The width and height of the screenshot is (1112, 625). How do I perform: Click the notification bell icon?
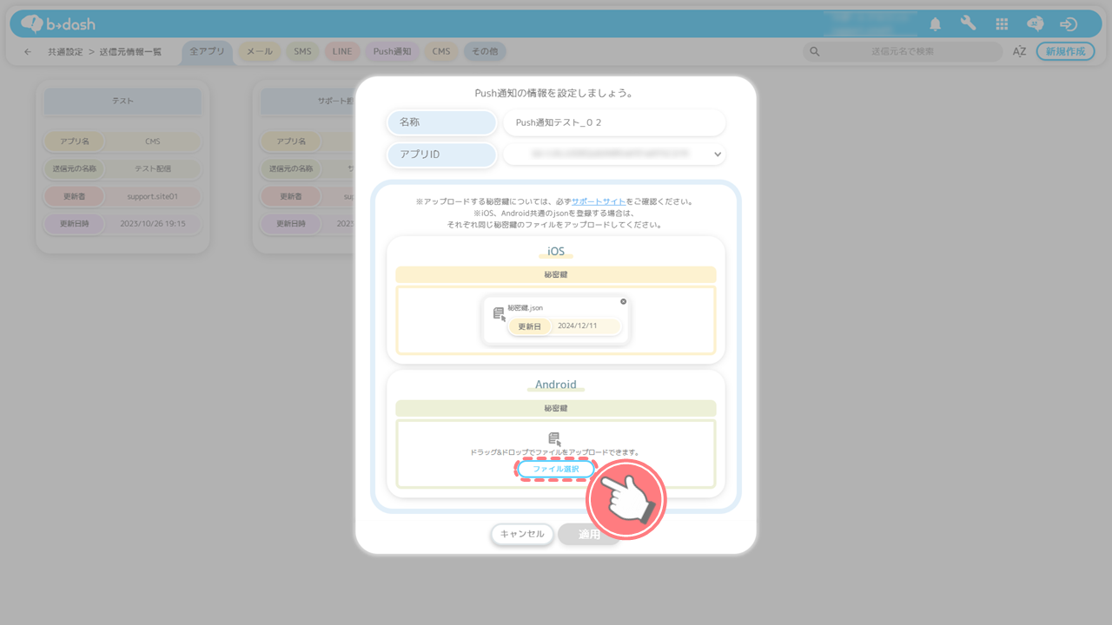coord(935,24)
